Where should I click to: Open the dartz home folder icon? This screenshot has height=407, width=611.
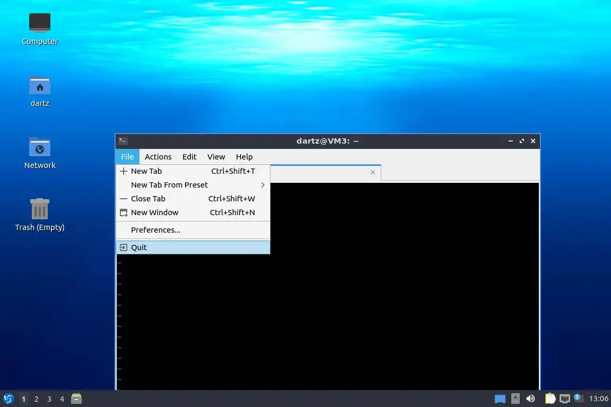coord(40,92)
